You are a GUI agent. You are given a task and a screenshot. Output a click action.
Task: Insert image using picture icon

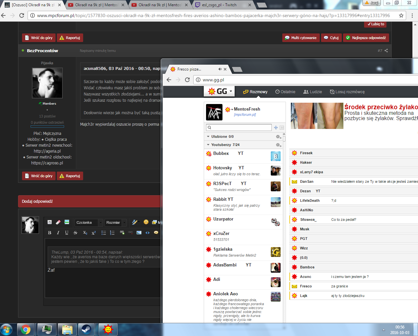(139, 233)
